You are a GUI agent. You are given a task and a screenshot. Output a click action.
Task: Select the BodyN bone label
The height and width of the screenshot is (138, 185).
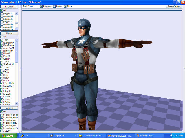point(6,78)
